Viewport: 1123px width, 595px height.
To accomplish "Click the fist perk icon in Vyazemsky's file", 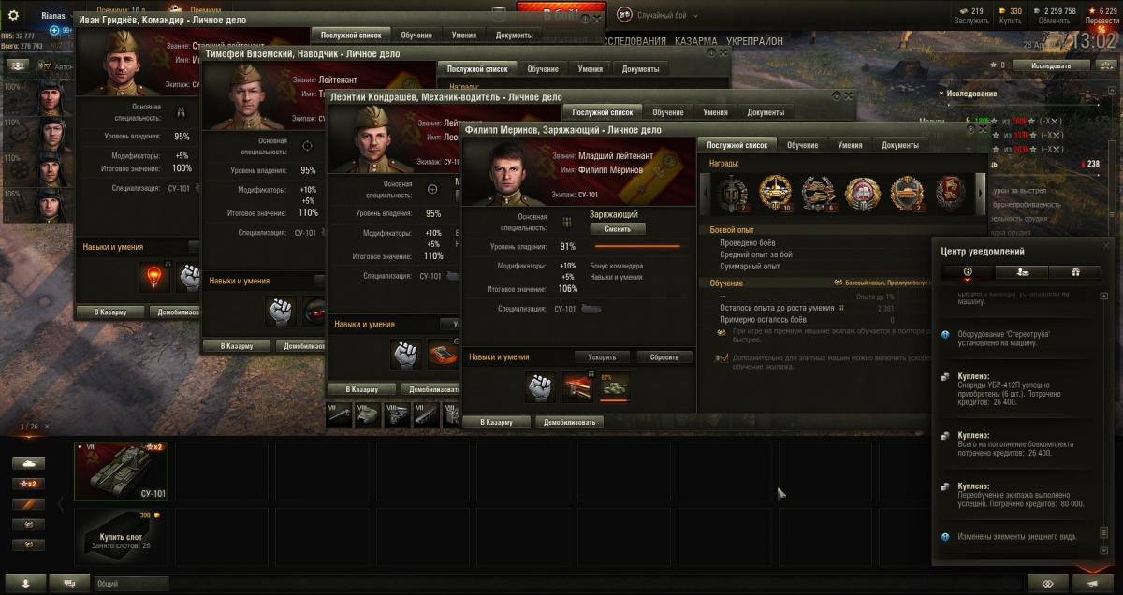I will (x=281, y=310).
